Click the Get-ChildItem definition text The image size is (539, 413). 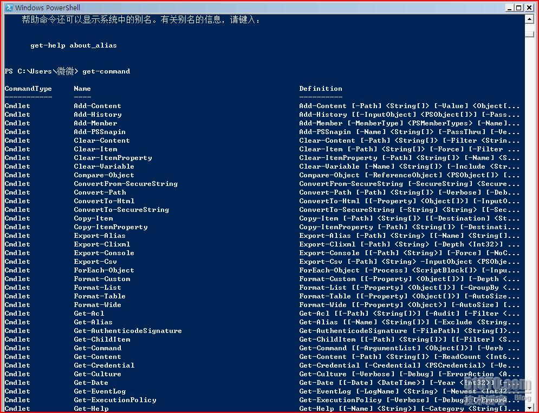[409, 339]
